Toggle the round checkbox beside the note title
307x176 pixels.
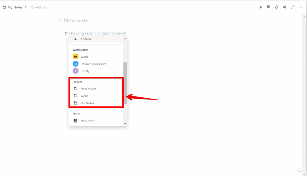point(59,21)
